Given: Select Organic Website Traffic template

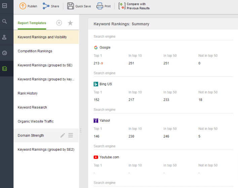Looking at the screenshot, I should (x=46, y=121).
